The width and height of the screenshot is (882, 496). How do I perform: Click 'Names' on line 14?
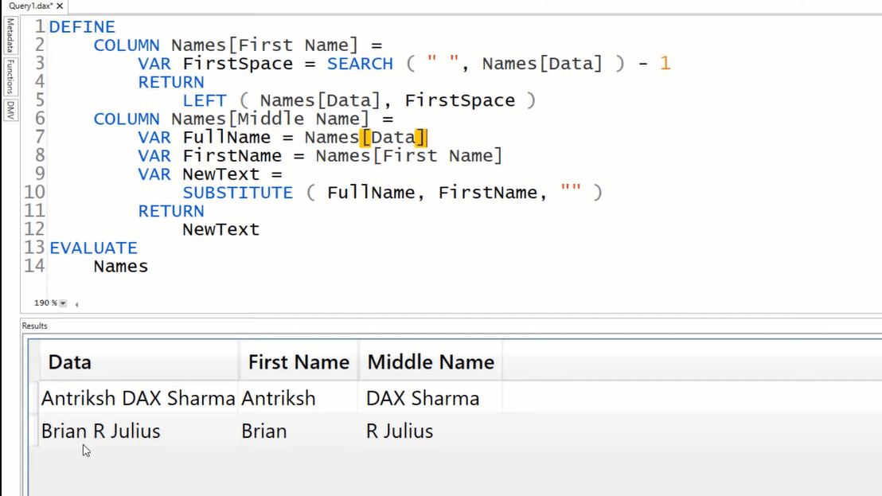tap(121, 267)
